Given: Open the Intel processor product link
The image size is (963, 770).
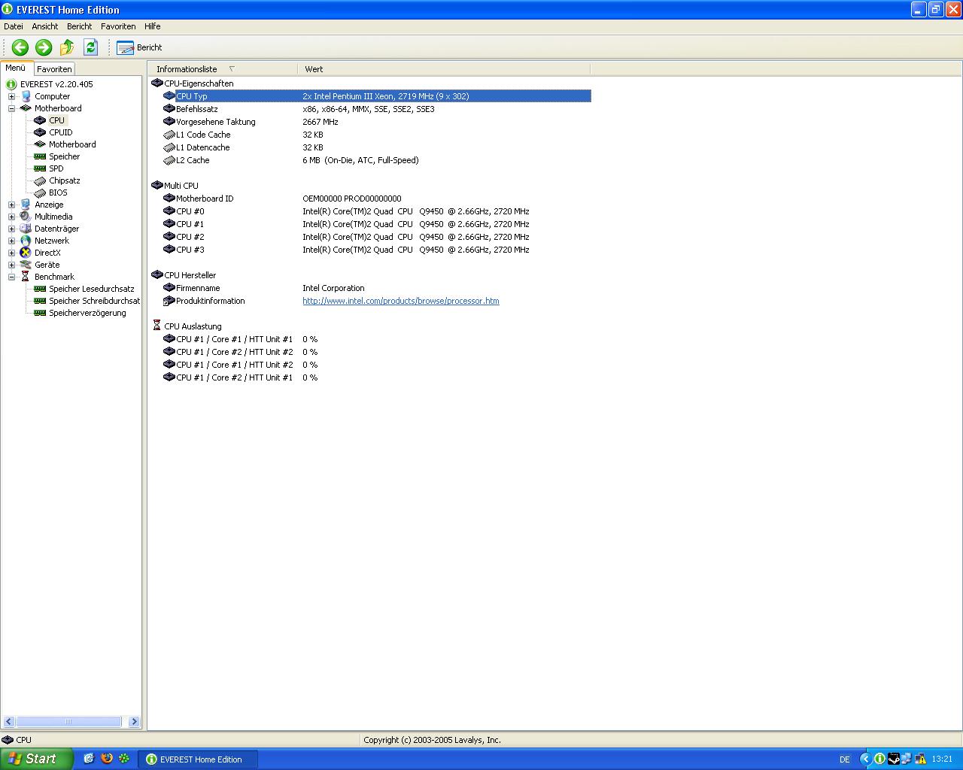Looking at the screenshot, I should [401, 301].
